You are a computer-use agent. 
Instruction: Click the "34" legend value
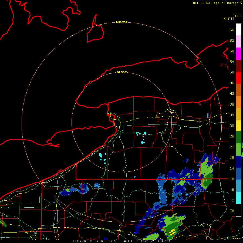point(232,115)
